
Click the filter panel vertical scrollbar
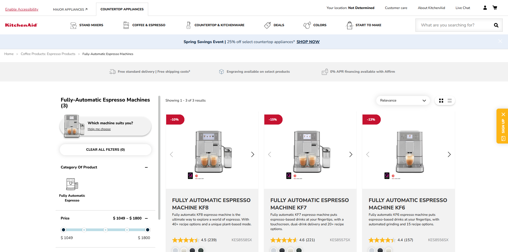point(159,158)
